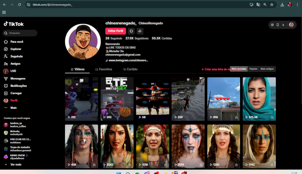Open Mensagens from the sidebar
302x174 pixels.
6,78
